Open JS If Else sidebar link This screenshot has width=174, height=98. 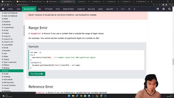click(x=5, y=30)
